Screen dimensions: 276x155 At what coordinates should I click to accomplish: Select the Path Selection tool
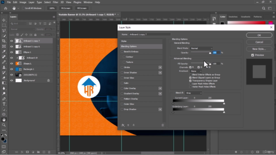click(4, 109)
